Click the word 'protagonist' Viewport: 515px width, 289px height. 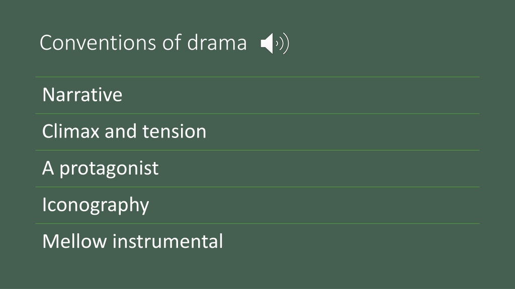pos(109,169)
